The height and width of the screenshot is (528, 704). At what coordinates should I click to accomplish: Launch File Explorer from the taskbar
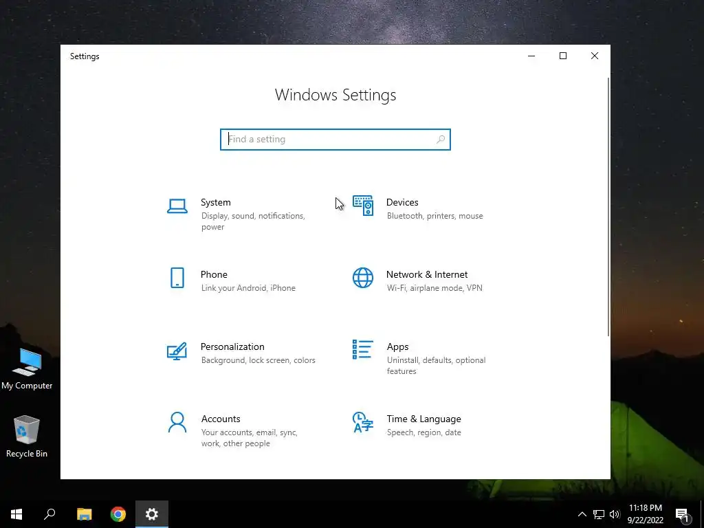84,514
